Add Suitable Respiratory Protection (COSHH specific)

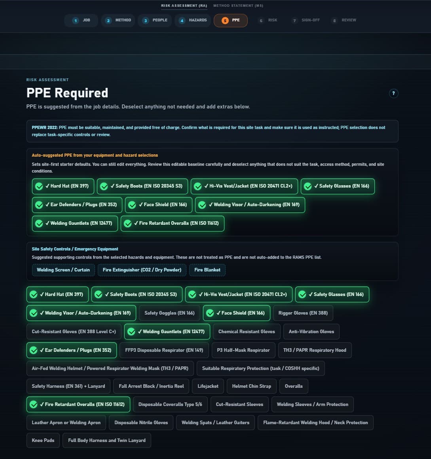[x=260, y=368]
